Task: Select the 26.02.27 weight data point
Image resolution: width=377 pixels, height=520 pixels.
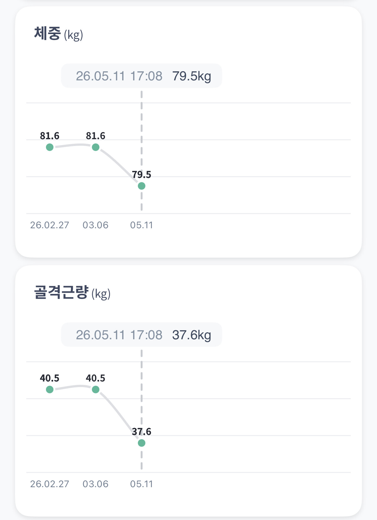Action: pos(50,147)
